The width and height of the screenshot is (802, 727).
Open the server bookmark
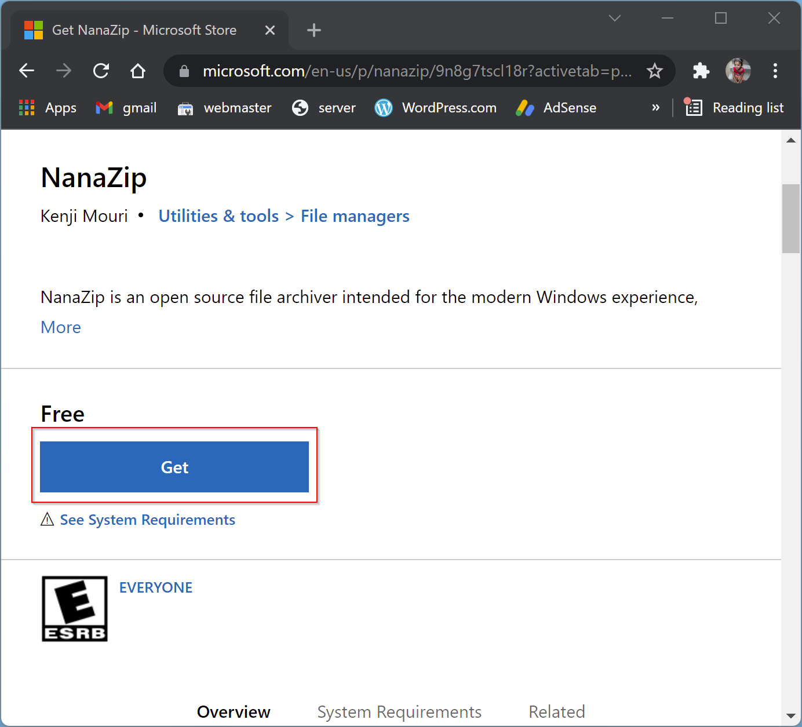coord(324,108)
